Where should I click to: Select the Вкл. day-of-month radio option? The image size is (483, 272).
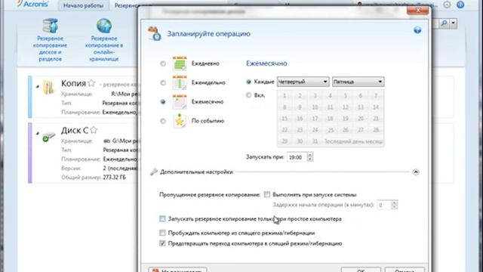pyautogui.click(x=248, y=95)
